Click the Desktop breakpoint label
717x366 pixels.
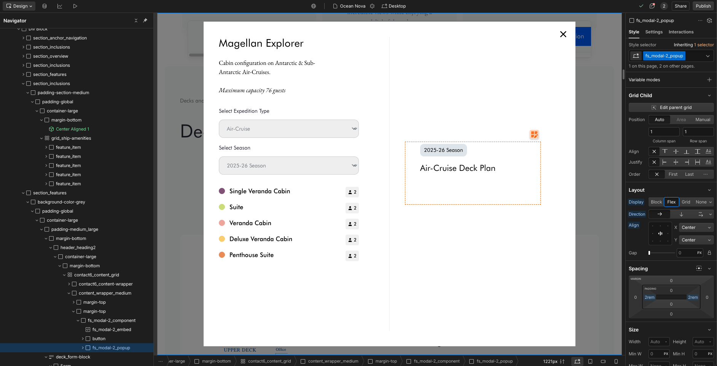[x=394, y=6]
